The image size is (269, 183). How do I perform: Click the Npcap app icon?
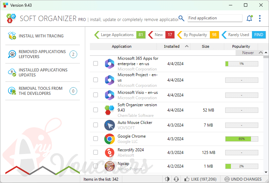110,166
